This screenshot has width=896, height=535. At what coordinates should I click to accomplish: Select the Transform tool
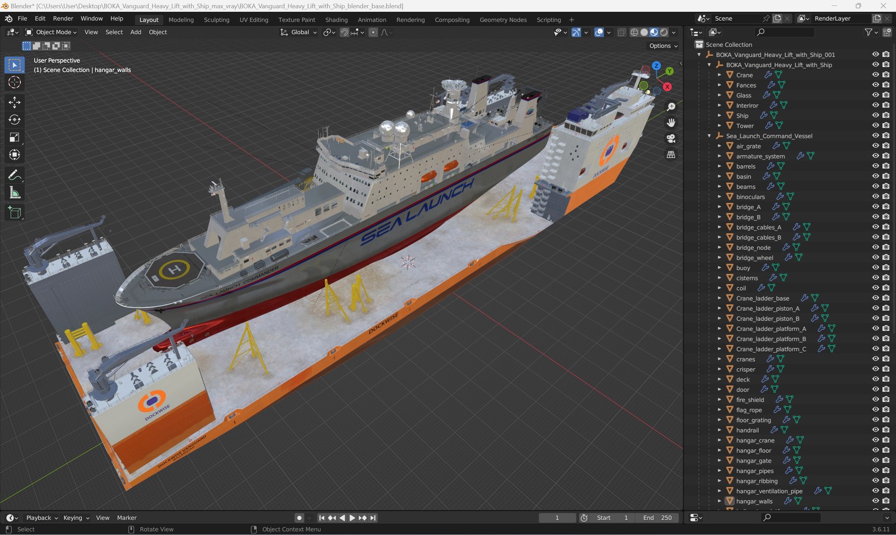click(x=14, y=155)
